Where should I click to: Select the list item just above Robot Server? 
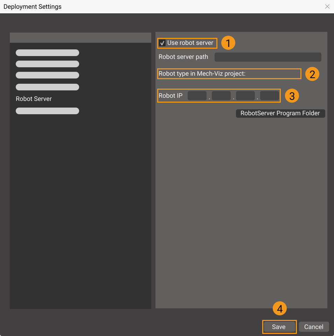(x=47, y=87)
